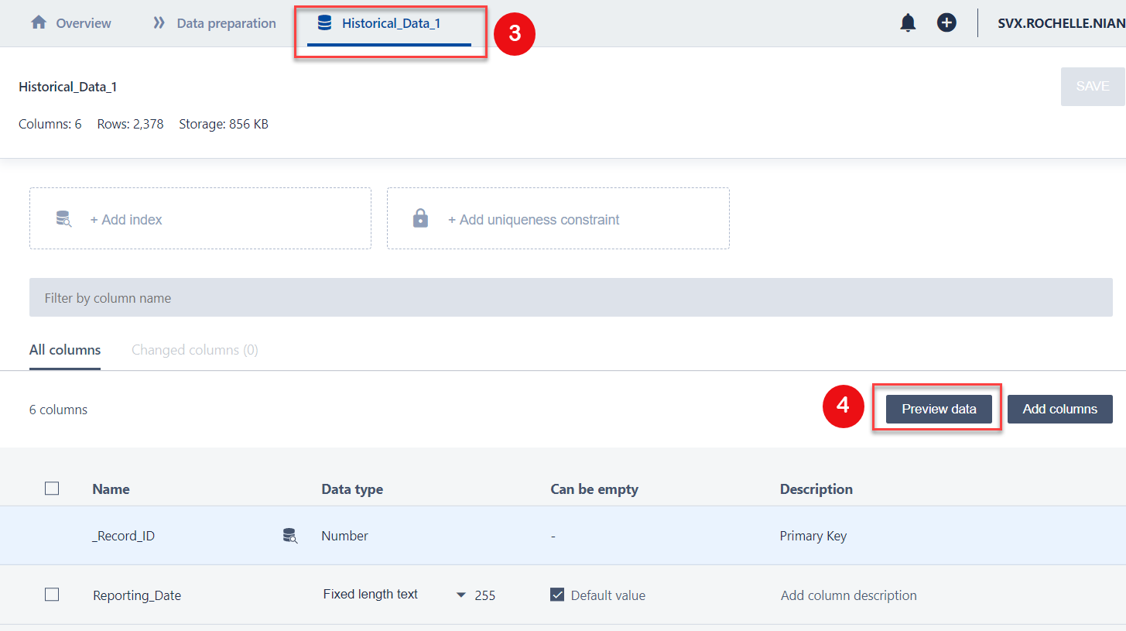
Task: Click Add column description for Reporting_Date
Action: (848, 595)
